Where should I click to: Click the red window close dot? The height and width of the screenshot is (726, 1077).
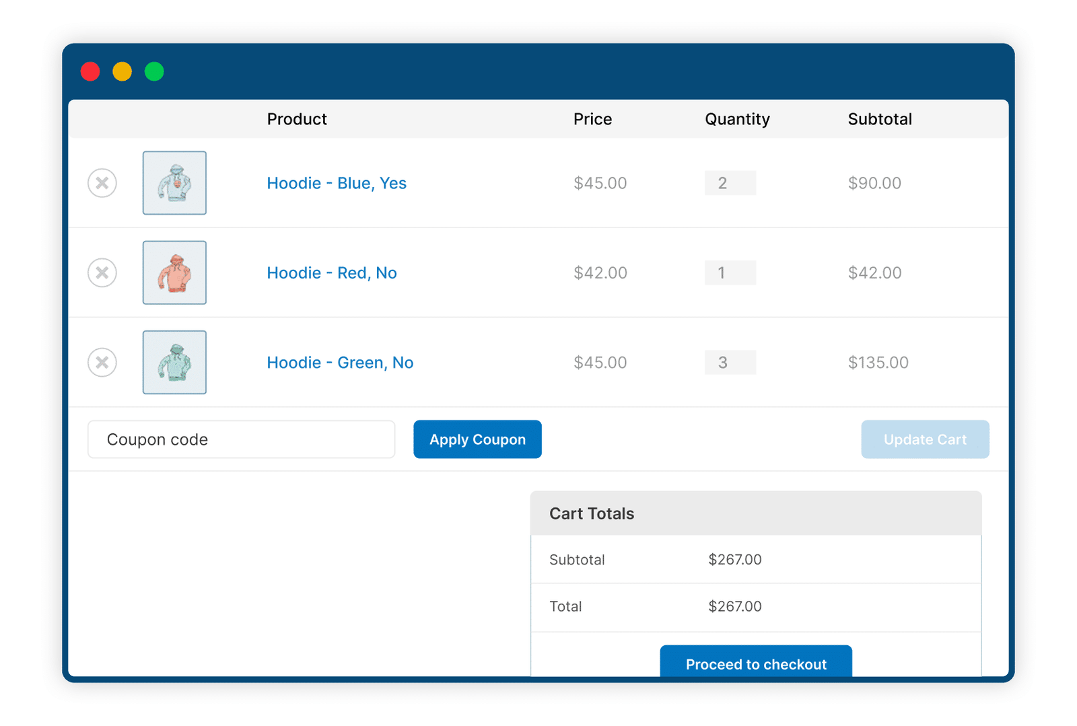tap(90, 71)
